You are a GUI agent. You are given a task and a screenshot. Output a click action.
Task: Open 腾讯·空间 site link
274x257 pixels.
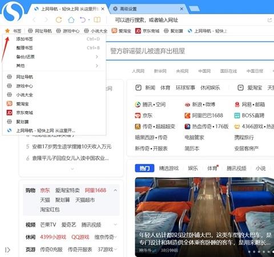click(150, 104)
